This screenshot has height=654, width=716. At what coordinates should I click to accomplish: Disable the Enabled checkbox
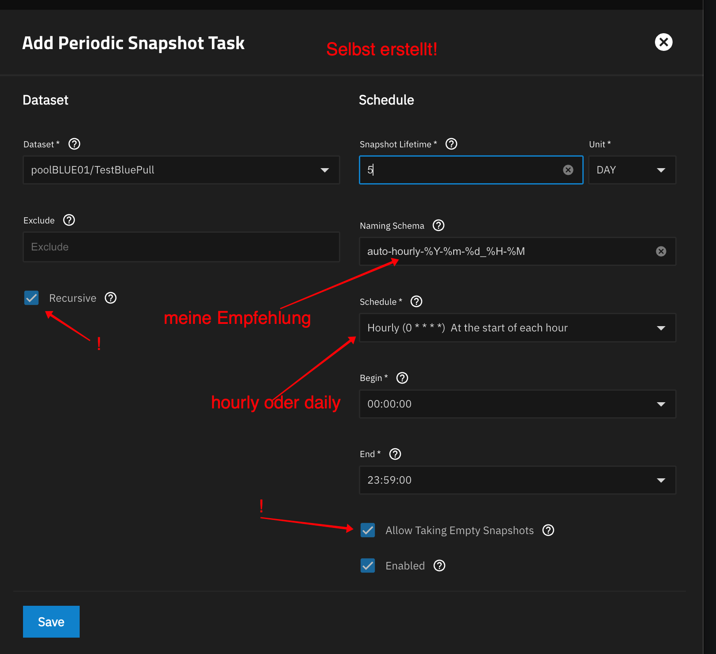(x=368, y=566)
